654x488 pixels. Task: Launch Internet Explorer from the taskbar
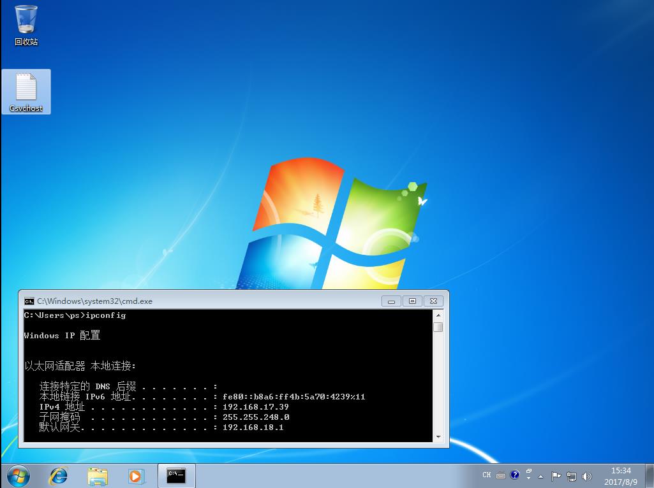point(59,475)
